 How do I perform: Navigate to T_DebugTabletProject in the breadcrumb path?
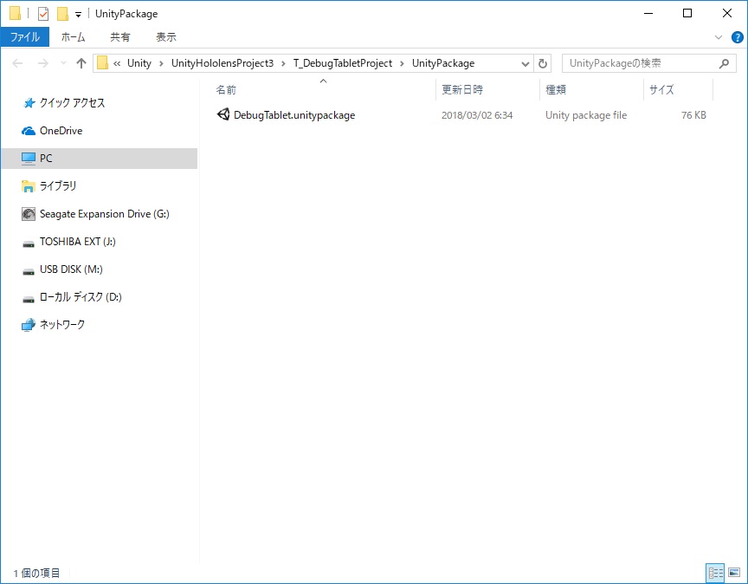pos(344,63)
